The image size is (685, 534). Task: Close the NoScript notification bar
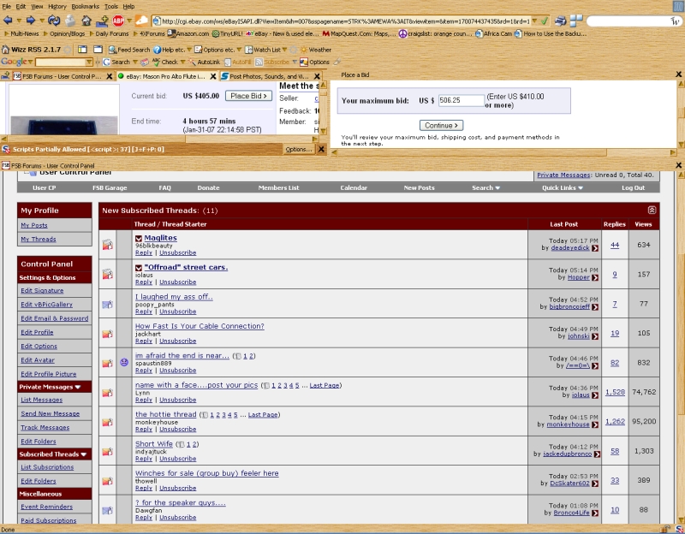coord(321,149)
